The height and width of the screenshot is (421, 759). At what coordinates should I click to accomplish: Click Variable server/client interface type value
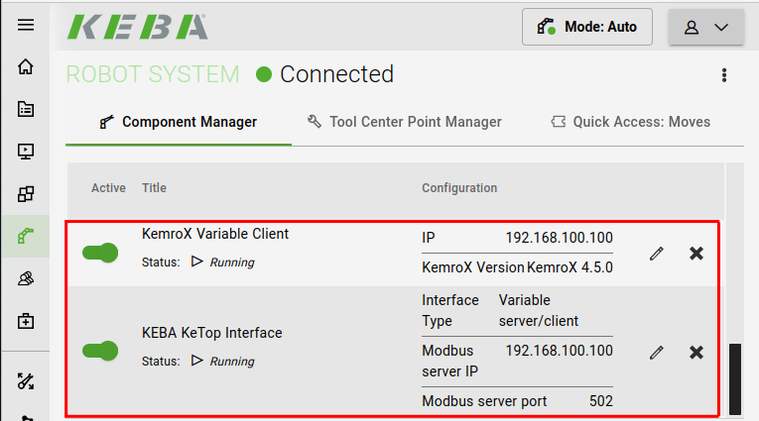pos(539,310)
